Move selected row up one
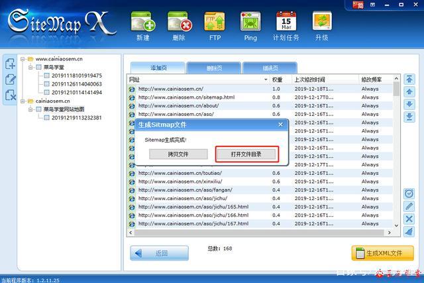Viewport: 424px width, 283px height. click(409, 92)
